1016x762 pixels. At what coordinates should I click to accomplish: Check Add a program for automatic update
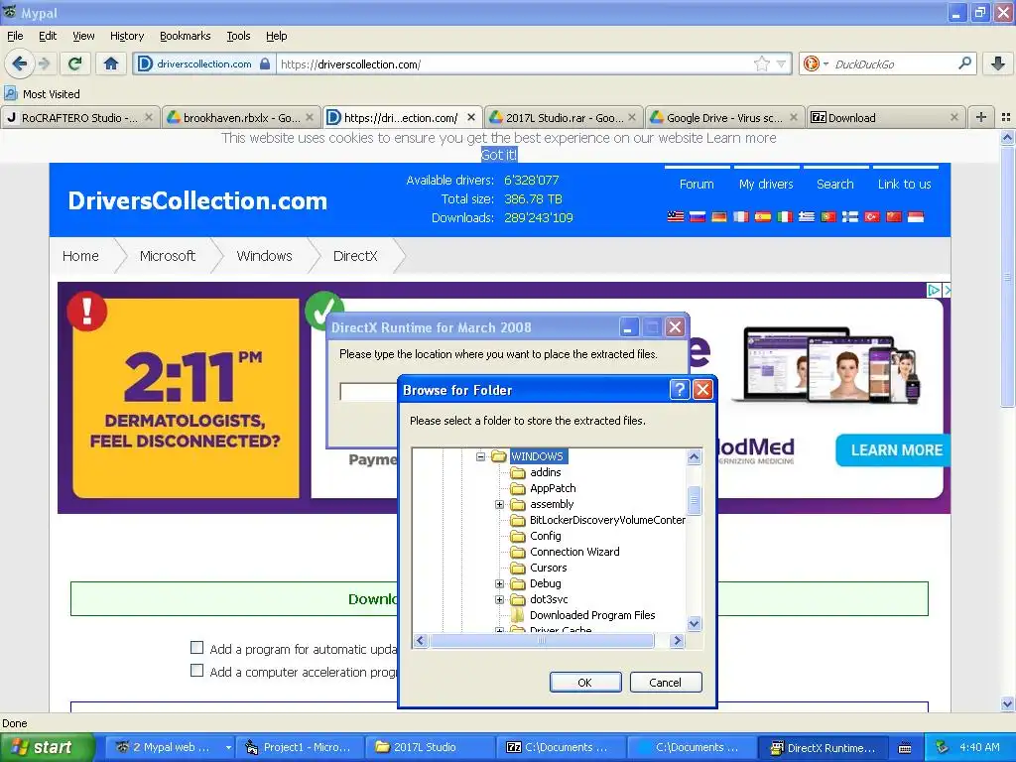[x=197, y=647]
